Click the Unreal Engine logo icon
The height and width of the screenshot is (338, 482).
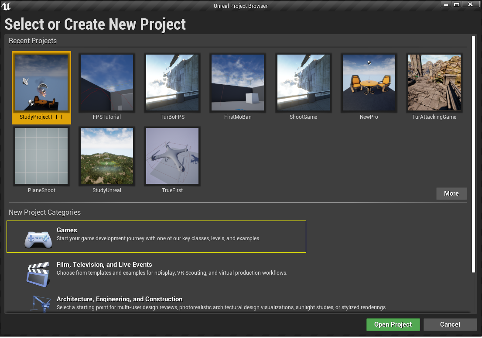[x=6, y=6]
